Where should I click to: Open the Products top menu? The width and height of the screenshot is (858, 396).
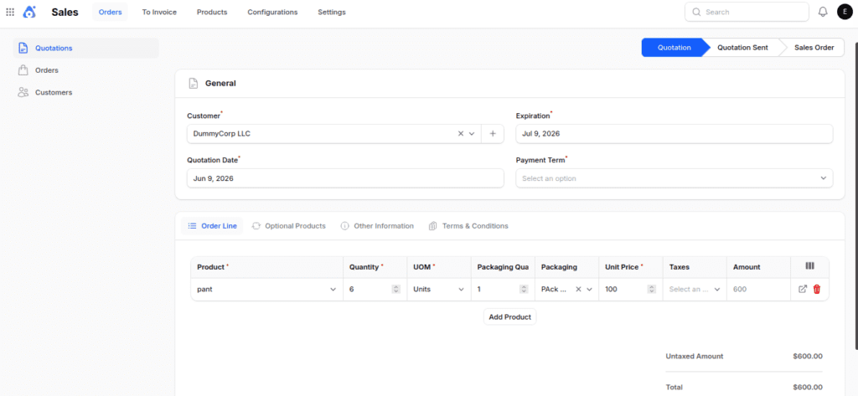point(212,12)
